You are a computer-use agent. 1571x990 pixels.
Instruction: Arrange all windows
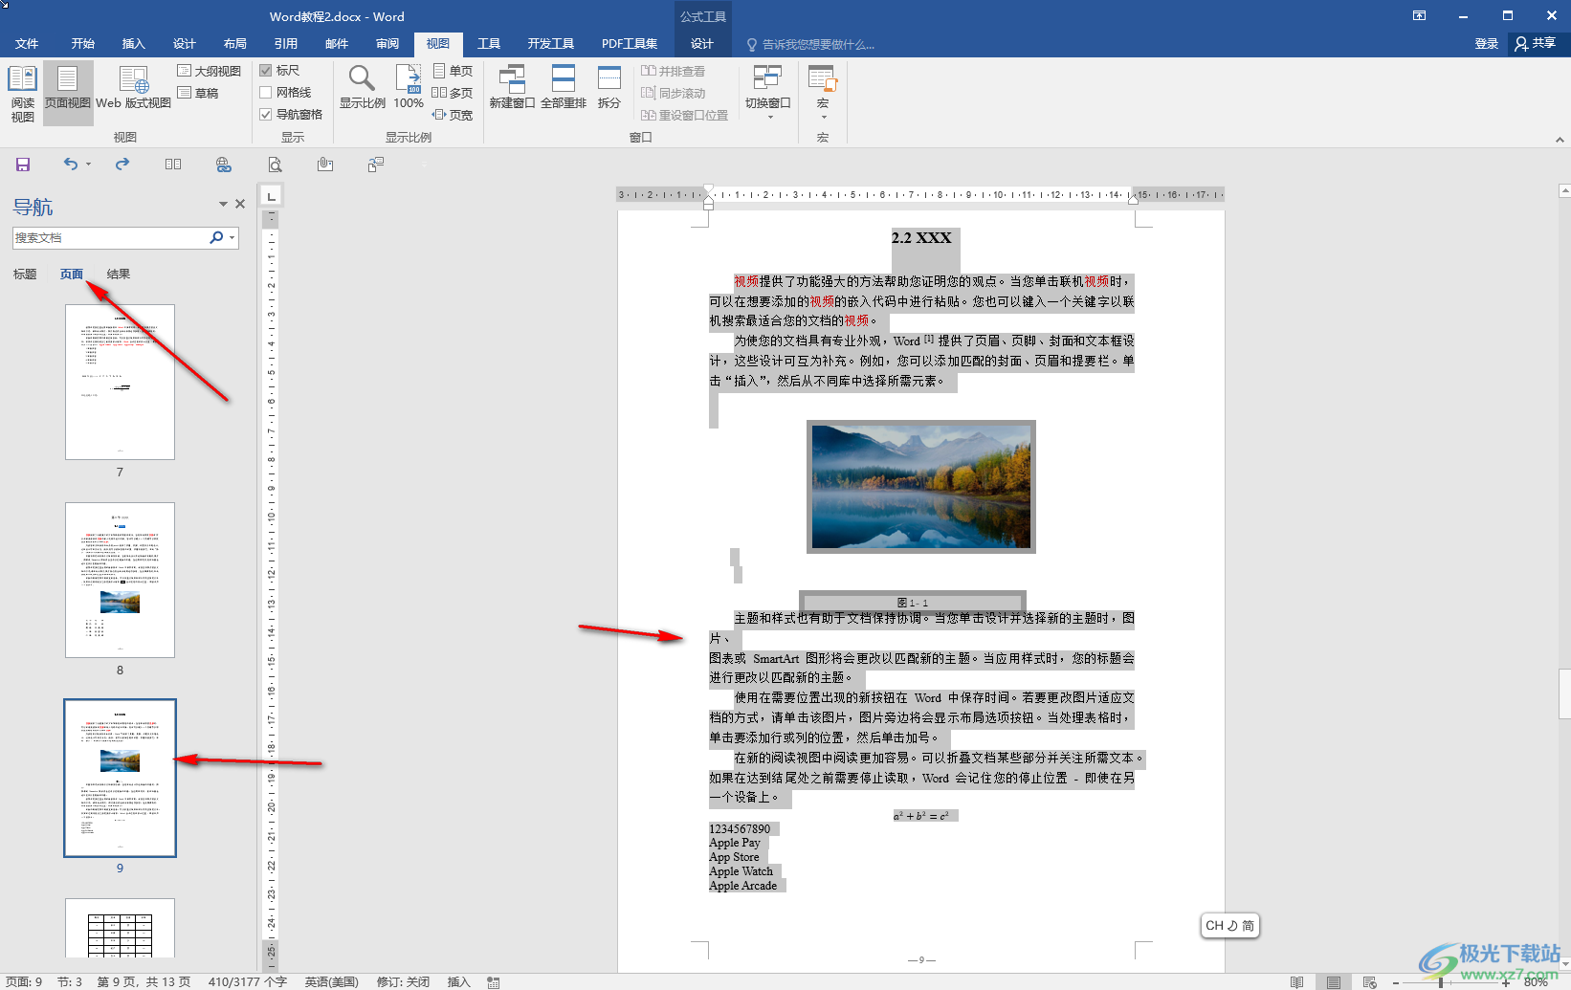coord(564,87)
